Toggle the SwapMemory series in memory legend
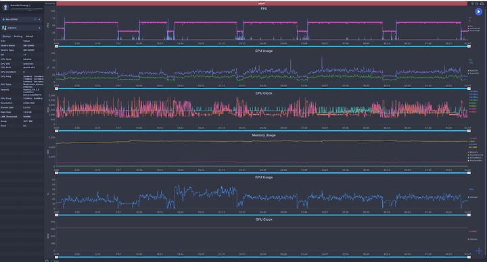Image resolution: width=487 pixels, height=262 pixels. click(x=476, y=155)
